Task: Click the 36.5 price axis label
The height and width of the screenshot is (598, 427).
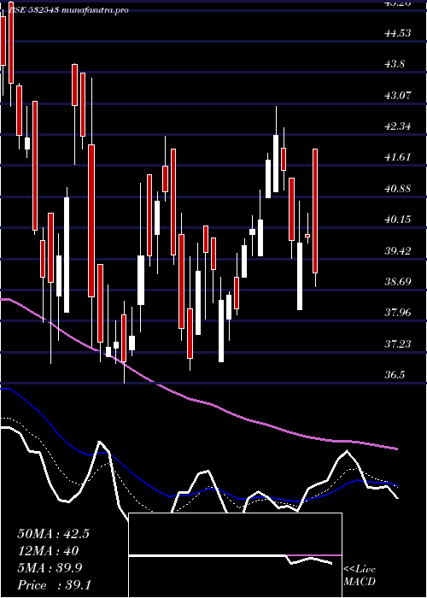Action: 395,375
